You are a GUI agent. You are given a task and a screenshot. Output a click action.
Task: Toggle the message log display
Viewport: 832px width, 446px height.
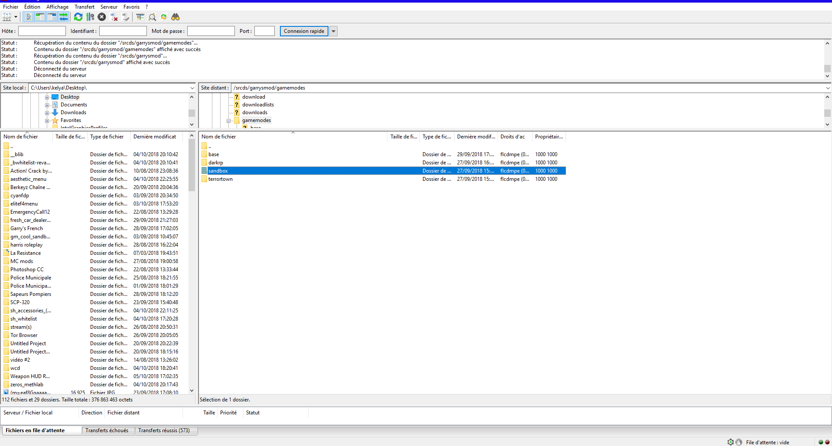click(28, 17)
